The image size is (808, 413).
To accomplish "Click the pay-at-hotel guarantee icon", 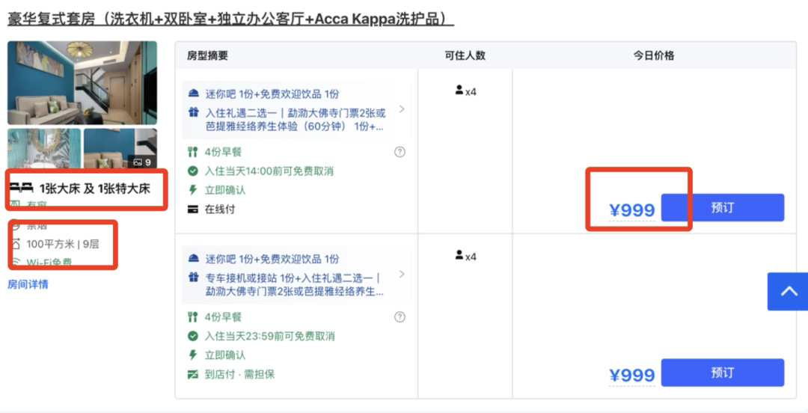I will (x=193, y=374).
